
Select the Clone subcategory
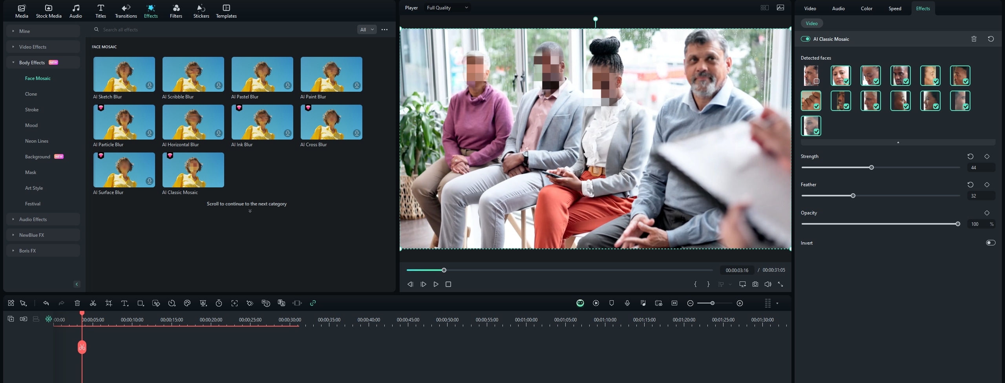pos(31,94)
